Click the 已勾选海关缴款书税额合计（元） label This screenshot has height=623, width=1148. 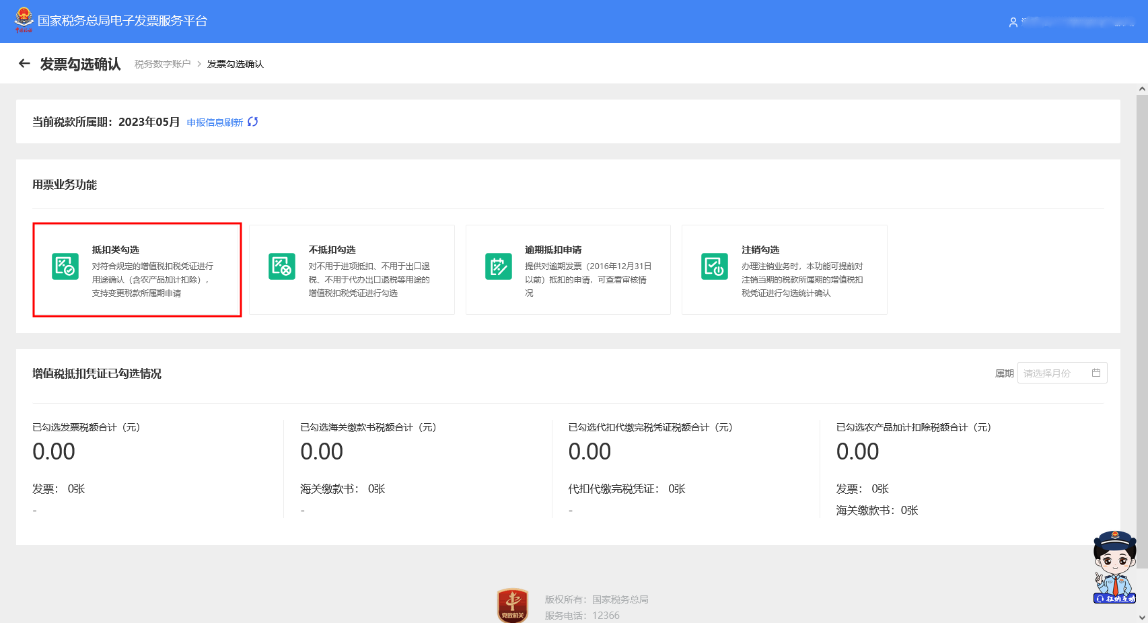[368, 427]
